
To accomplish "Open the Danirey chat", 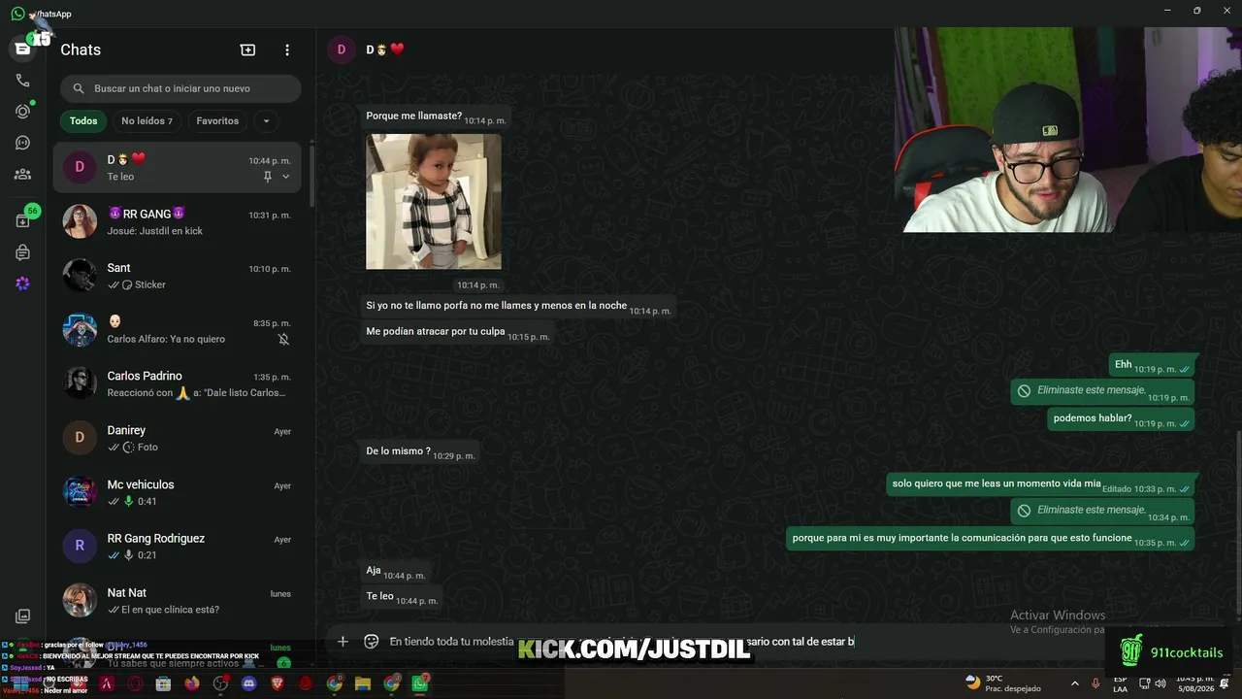I will (x=177, y=438).
